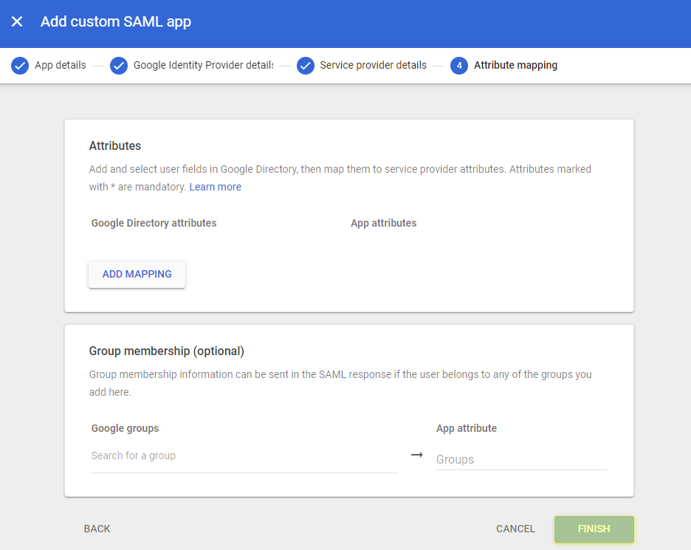Viewport: 691px width, 550px height.
Task: Click the Group membership (optional) heading
Action: click(166, 351)
